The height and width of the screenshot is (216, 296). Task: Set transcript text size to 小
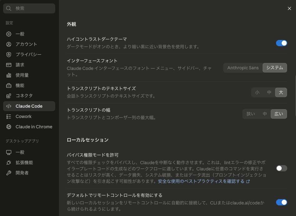[x=257, y=92]
